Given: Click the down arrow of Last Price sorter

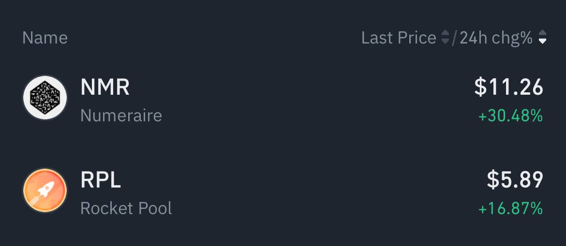Looking at the screenshot, I should [446, 41].
